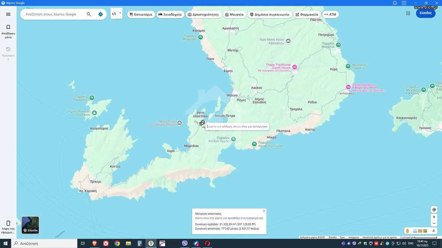This screenshot has width=442, height=248.
Task: Click Αποστολή σχολίων για το προϊόν link
Action: (x=379, y=237)
